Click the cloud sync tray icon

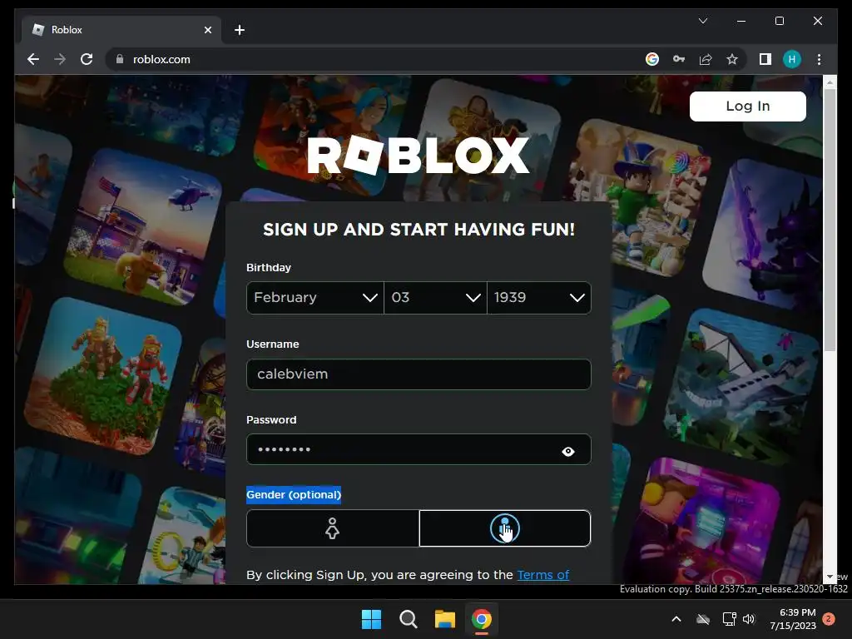pyautogui.click(x=703, y=619)
